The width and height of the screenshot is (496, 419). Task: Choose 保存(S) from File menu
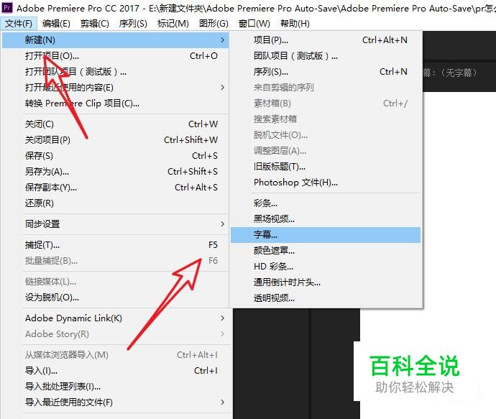116,156
